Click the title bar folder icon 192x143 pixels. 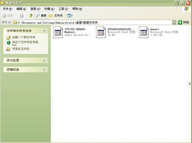tap(3, 3)
